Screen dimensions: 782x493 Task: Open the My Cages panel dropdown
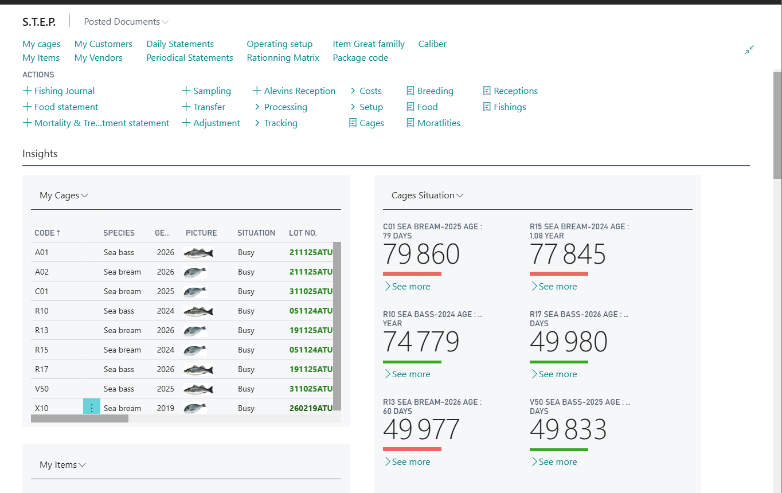pos(64,195)
